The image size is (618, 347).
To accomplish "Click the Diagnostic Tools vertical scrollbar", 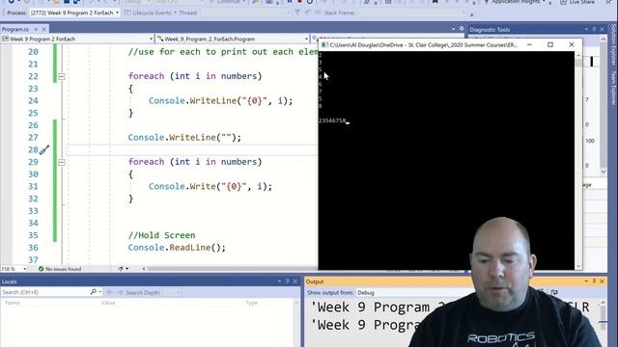I will [x=603, y=105].
